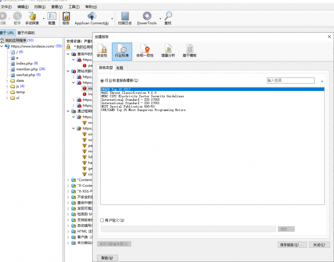This screenshot has height=262, width=334.
Task: Open dropdown arrow beside PowerTools
Action: 160,19
